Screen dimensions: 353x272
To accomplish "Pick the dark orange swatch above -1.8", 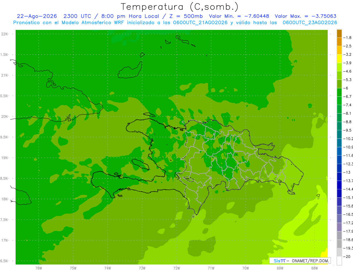I will (x=339, y=33).
